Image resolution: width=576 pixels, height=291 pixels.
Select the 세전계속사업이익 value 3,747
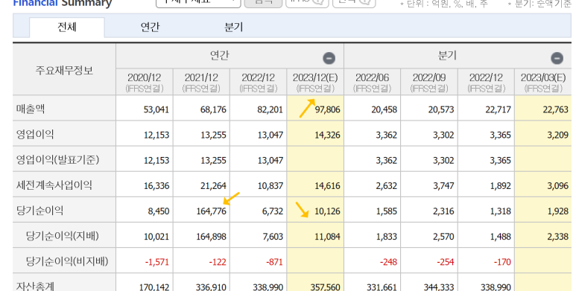tap(443, 186)
